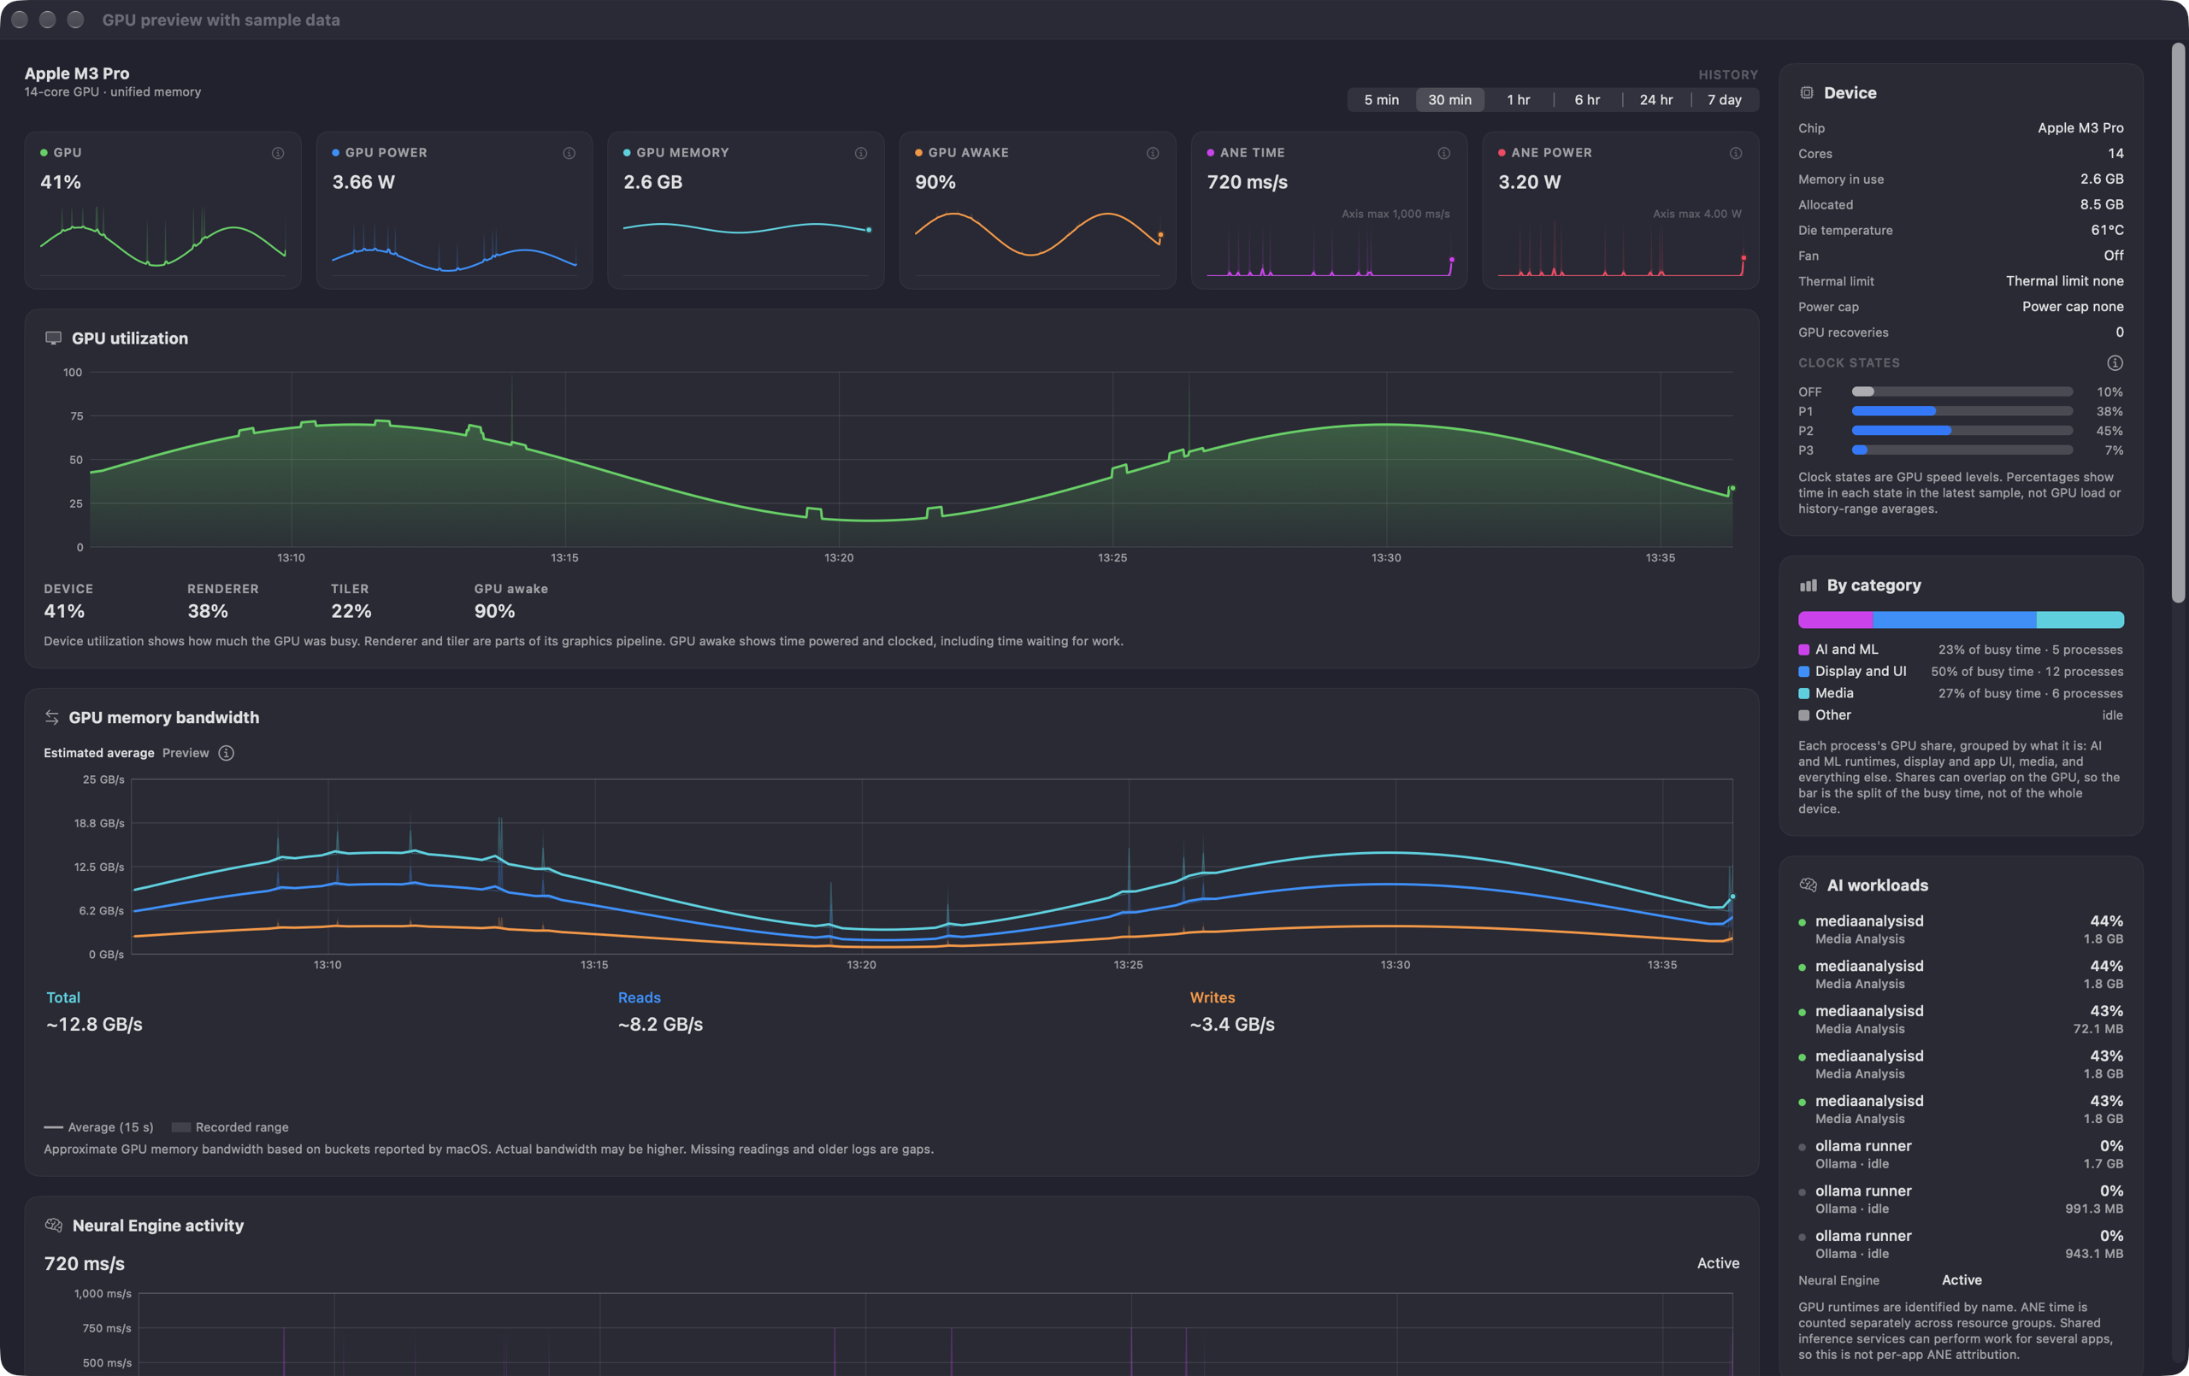Click the Memory in use 2.6 GB value
The width and height of the screenshot is (2189, 1376).
pos(2102,179)
